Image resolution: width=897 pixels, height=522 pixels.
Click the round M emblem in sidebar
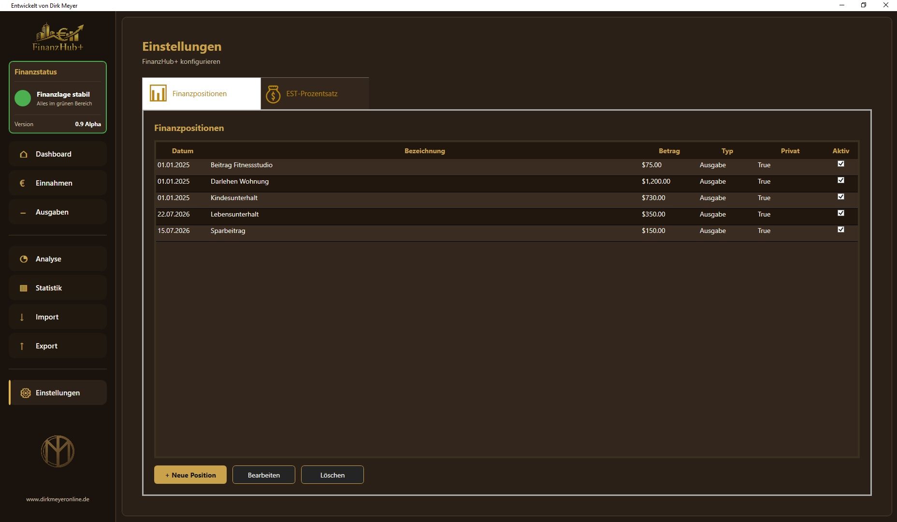58,451
